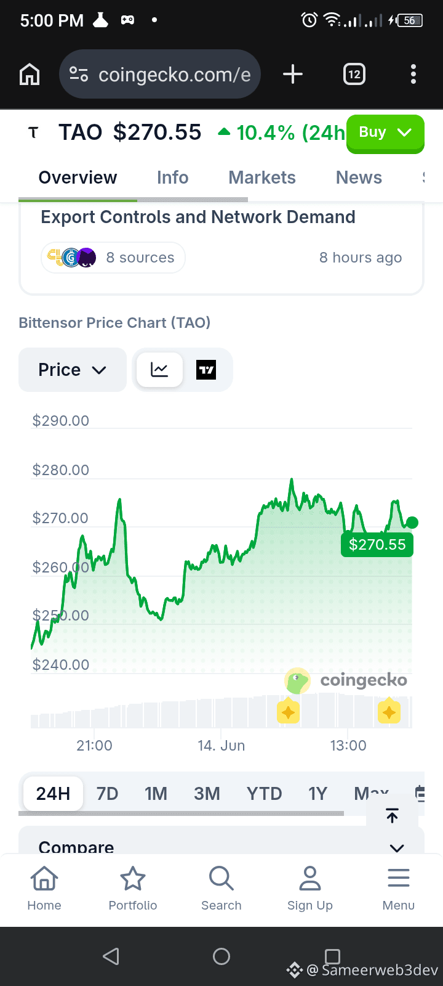
Task: Open a new browser tab
Action: 293,75
